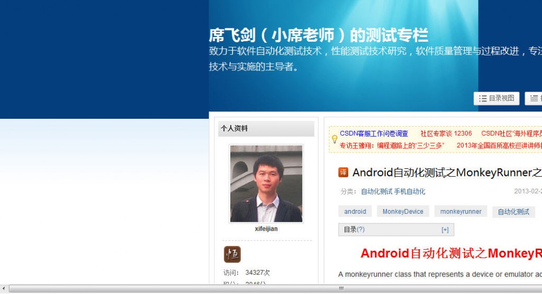
Task: Click the orange 译 translation icon
Action: click(343, 172)
